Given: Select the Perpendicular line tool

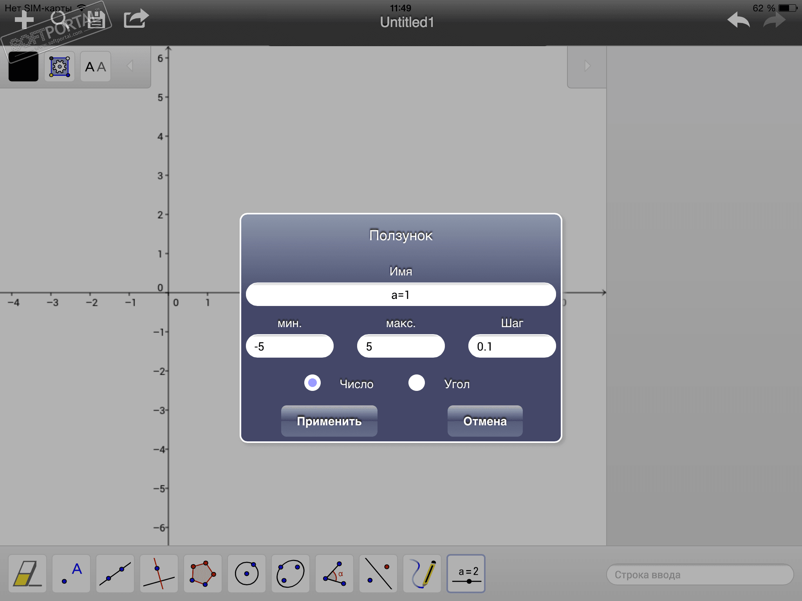Looking at the screenshot, I should 159,573.
